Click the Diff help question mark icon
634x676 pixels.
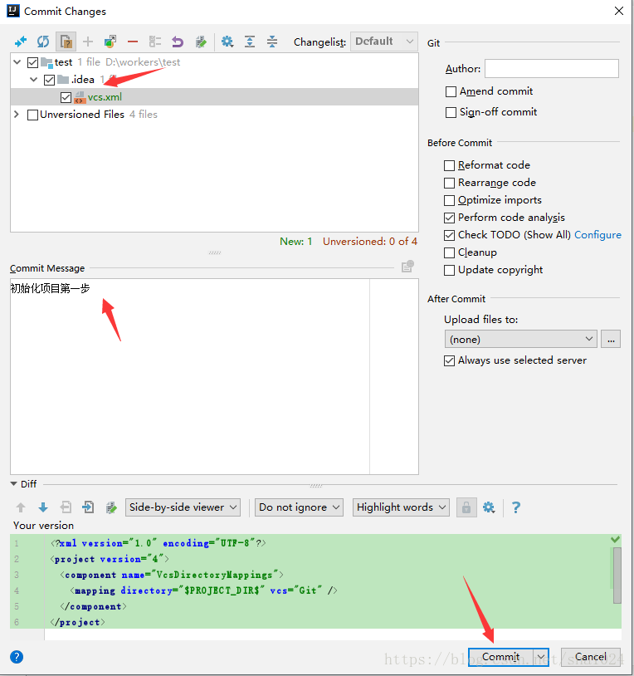point(516,507)
